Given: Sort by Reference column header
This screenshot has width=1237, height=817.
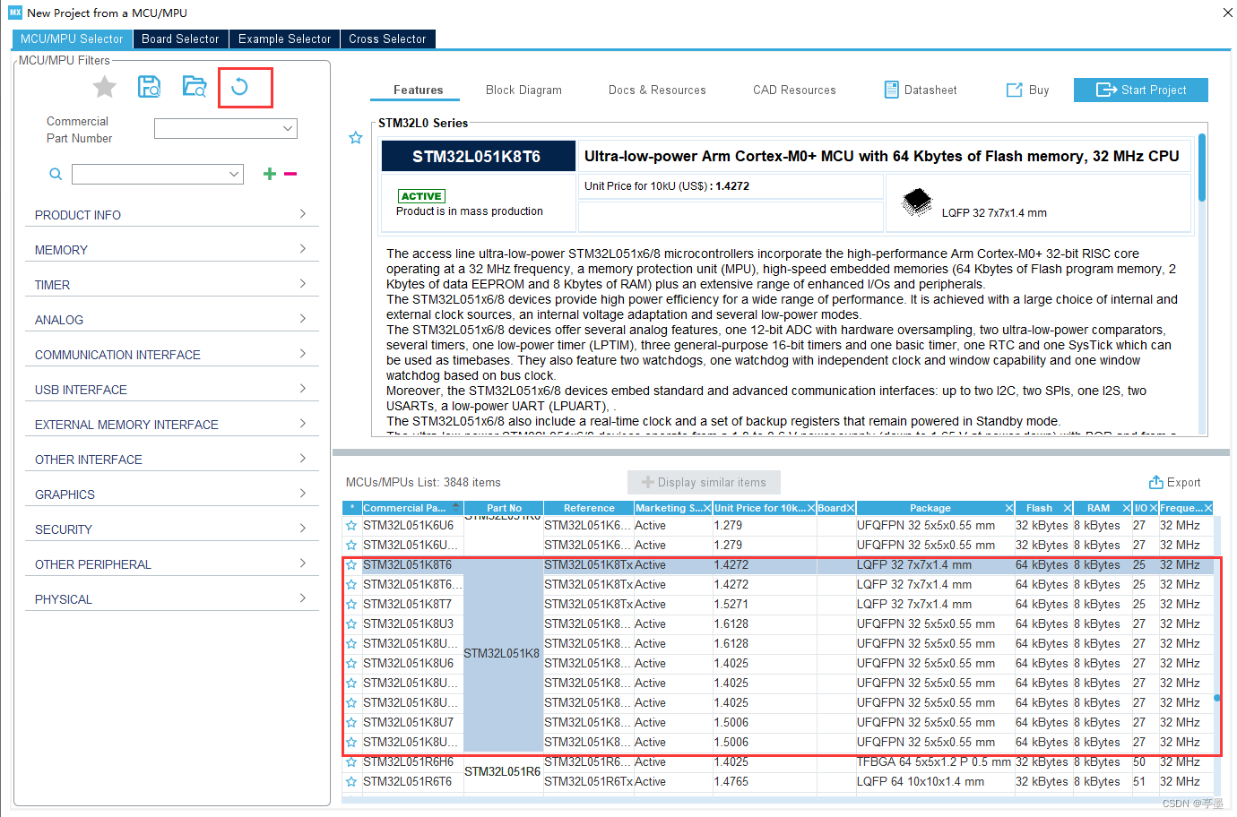Looking at the screenshot, I should 588,508.
